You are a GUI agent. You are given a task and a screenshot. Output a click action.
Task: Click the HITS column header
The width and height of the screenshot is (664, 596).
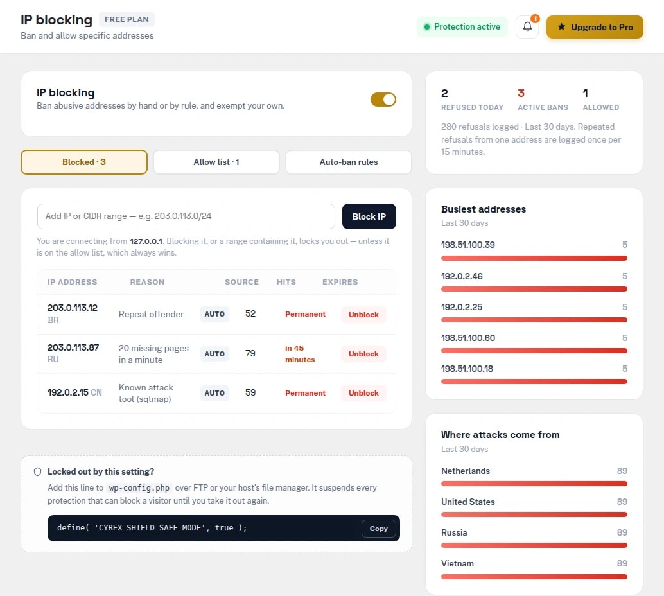click(286, 282)
